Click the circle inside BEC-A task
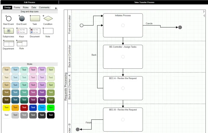The width and height of the screenshot is (208, 133). click(123, 88)
